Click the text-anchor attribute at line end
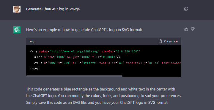 171,63
